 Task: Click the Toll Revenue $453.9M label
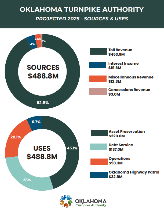120,52
